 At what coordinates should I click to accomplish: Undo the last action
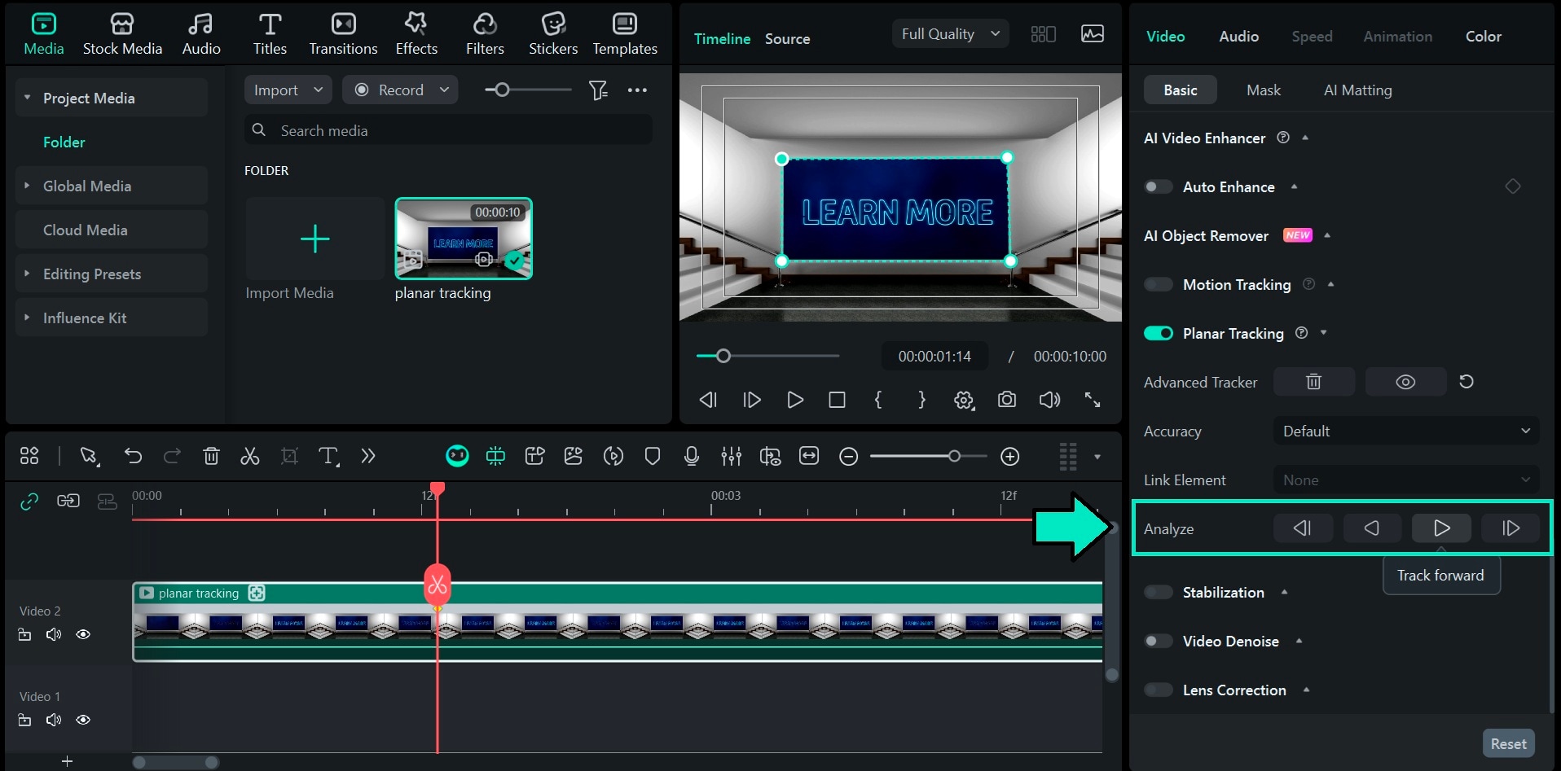tap(133, 457)
